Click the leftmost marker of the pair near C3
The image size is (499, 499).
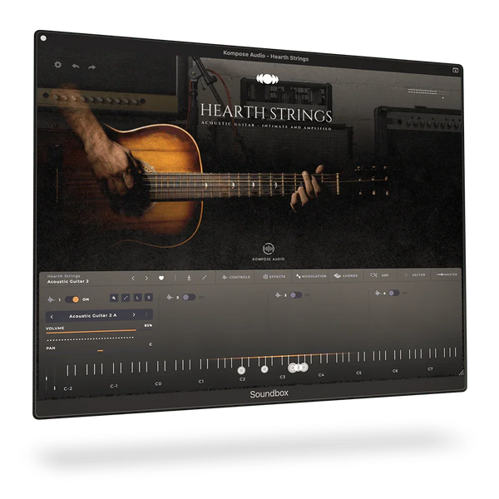[293, 368]
